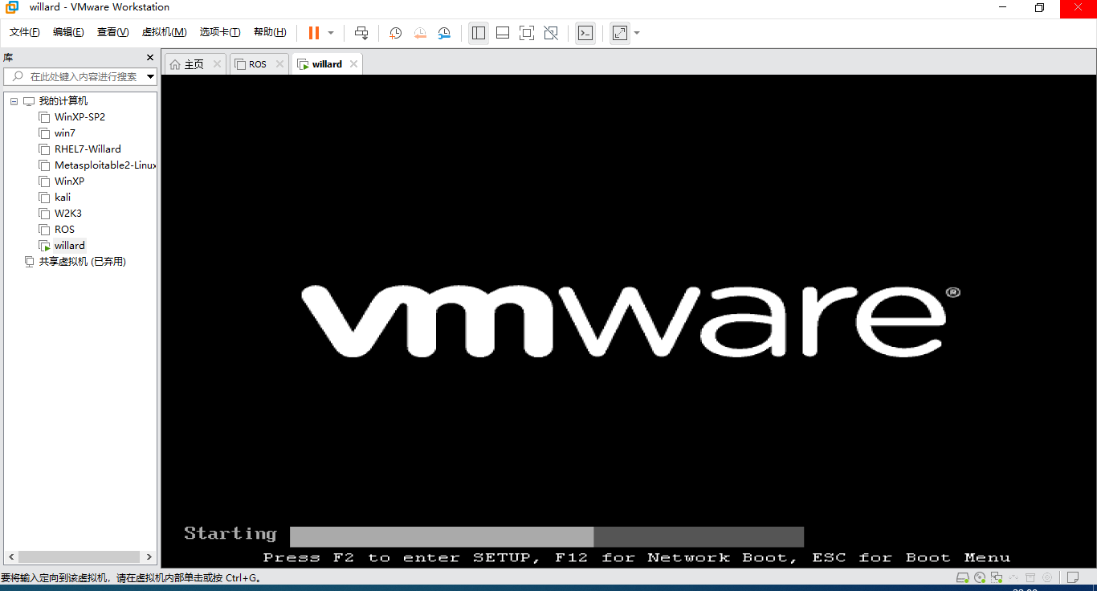Open the 编辑(E) menu
Screen dimensions: 1097x591
(68, 32)
